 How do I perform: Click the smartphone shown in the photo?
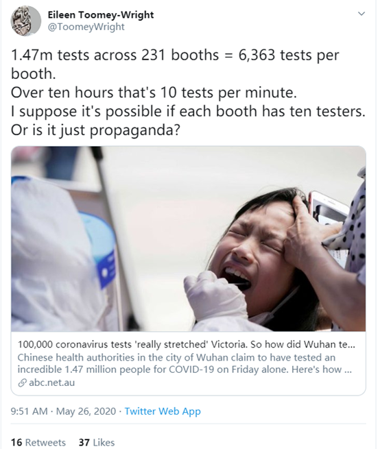tap(329, 220)
